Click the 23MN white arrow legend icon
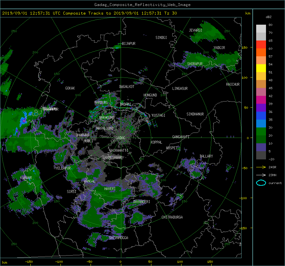The width and height of the screenshot is (285, 266). (261, 175)
